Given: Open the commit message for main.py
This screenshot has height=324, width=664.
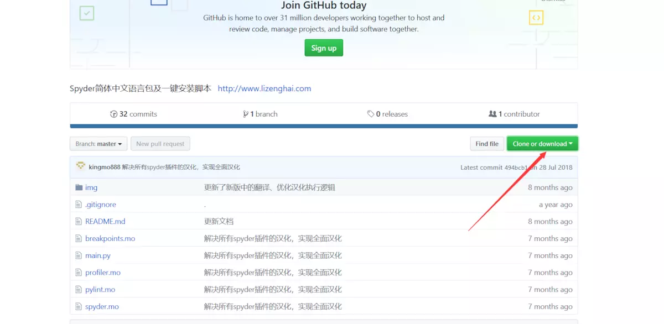Looking at the screenshot, I should (x=273, y=255).
